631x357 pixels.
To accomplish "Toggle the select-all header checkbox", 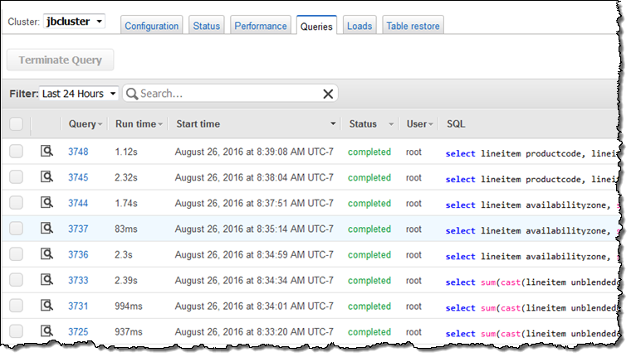I will (17, 123).
